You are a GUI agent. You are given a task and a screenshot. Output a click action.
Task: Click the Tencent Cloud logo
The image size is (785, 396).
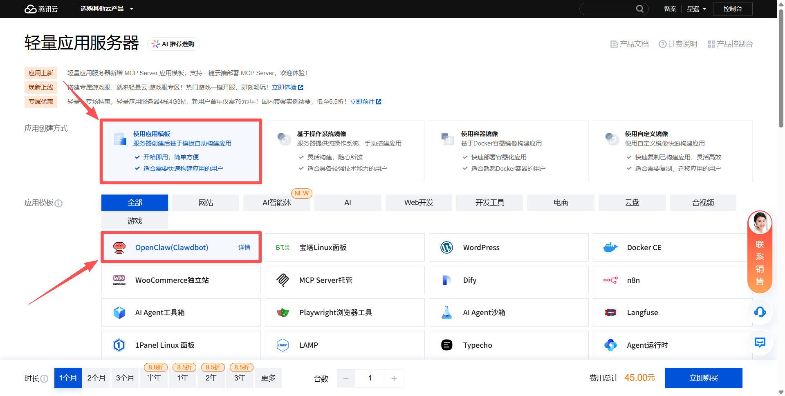pyautogui.click(x=41, y=9)
